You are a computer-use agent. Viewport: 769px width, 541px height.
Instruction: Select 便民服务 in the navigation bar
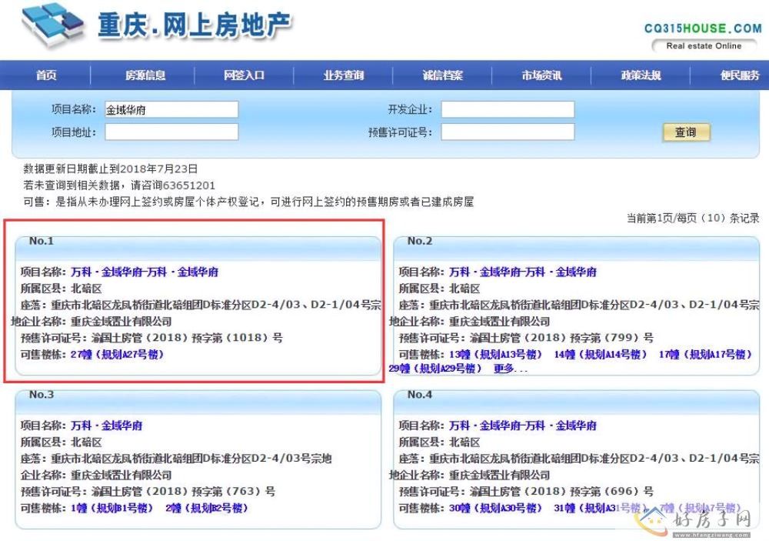(x=740, y=75)
